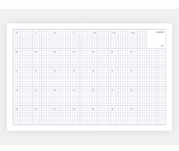The width and height of the screenshot is (179, 151).
Task: Click the JANUARY month title
Action: pyautogui.click(x=160, y=32)
